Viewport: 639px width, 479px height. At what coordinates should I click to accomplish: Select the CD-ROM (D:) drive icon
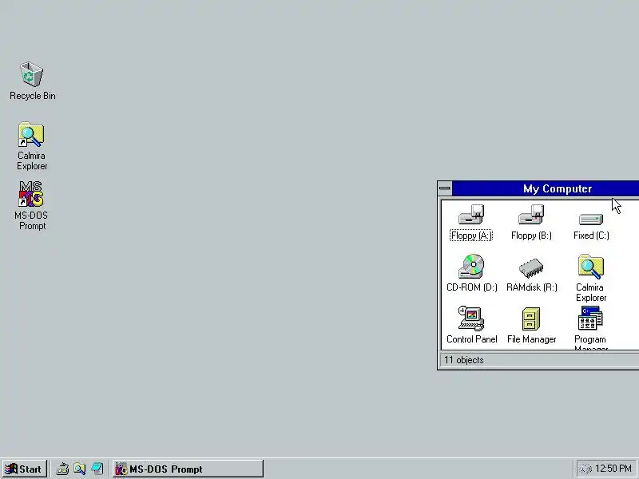pos(471,267)
